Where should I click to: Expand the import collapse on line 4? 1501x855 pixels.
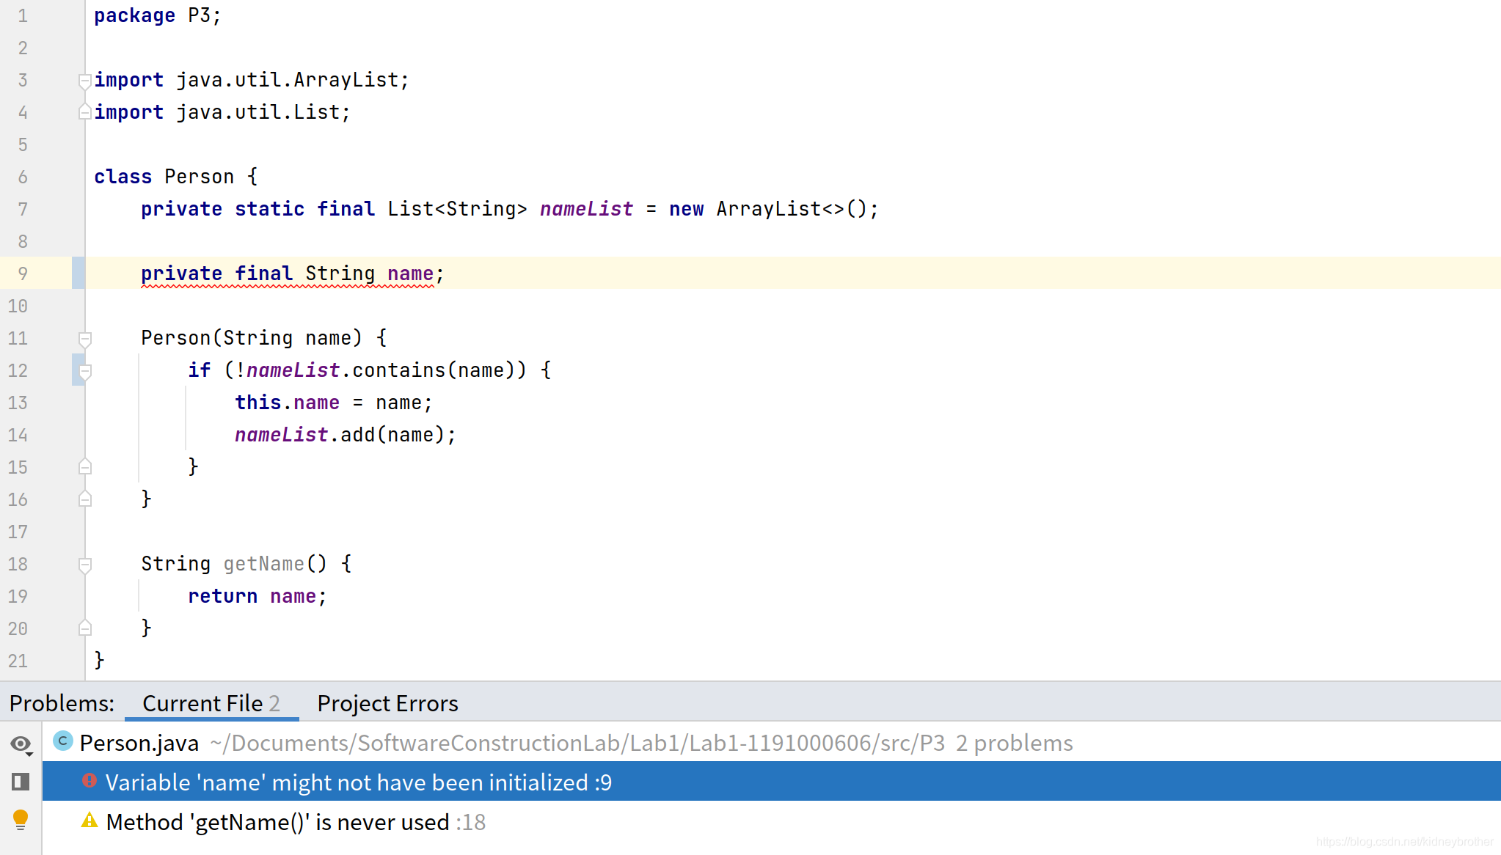tap(86, 111)
